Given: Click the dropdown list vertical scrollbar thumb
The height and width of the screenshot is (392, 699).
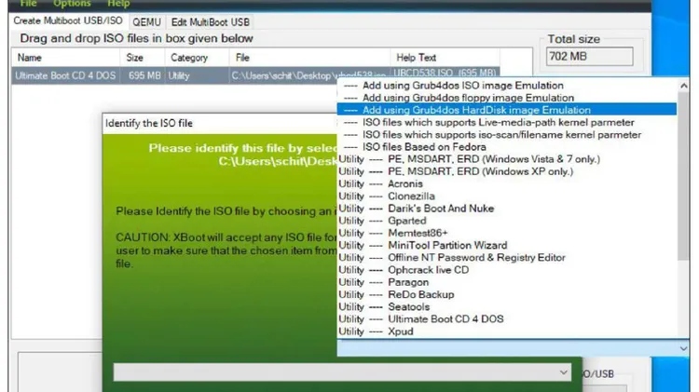Looking at the screenshot, I should click(683, 176).
